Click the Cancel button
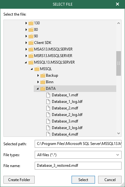This screenshot has width=125, height=187. tap(110, 180)
